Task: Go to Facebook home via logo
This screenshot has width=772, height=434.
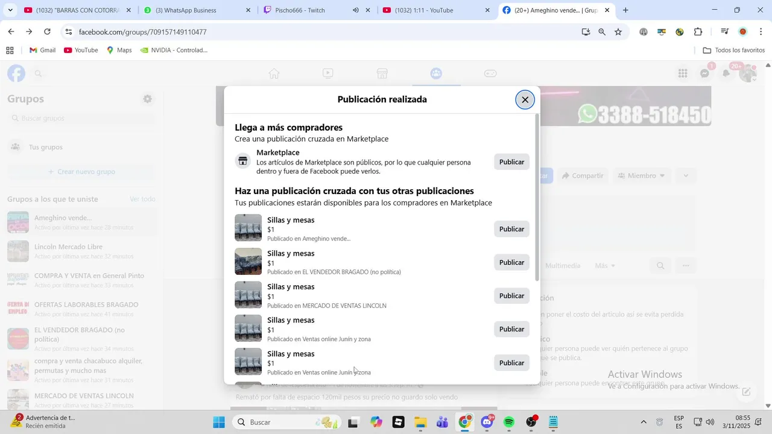Action: (x=16, y=74)
